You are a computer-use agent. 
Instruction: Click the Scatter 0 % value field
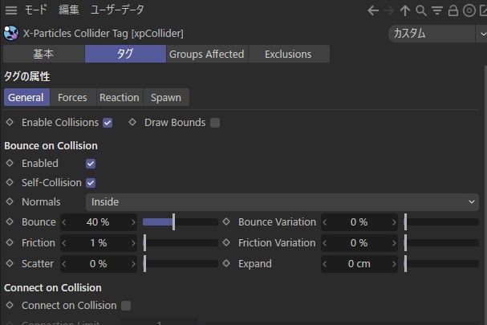pyautogui.click(x=99, y=264)
